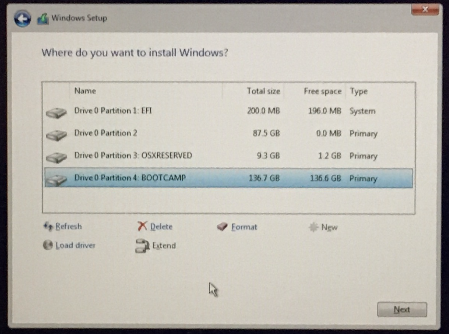Image resolution: width=449 pixels, height=334 pixels.
Task: Create a New partition
Action: click(329, 227)
